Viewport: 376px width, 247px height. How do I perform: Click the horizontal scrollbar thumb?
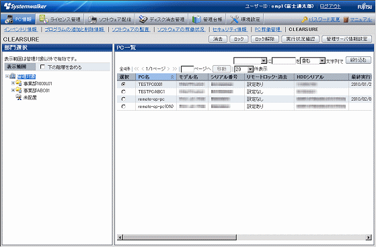(180, 237)
